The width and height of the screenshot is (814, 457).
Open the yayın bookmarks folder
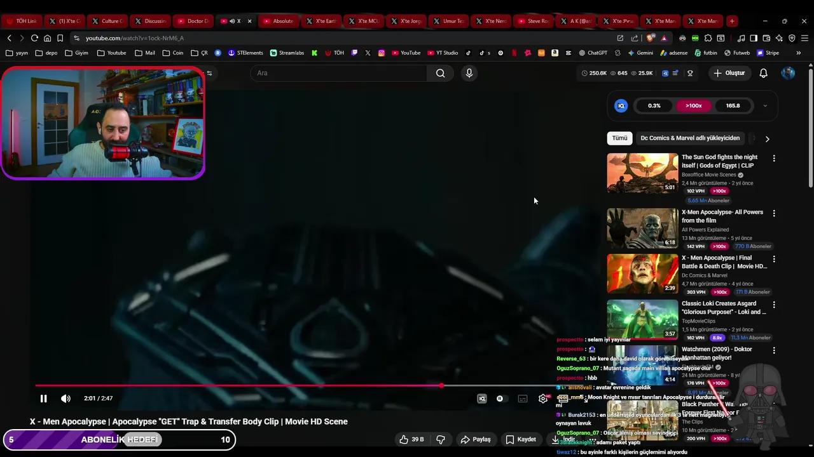[x=17, y=53]
